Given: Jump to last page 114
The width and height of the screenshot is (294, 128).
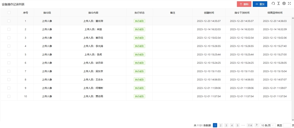Looking at the screenshot, I should click(250, 125).
